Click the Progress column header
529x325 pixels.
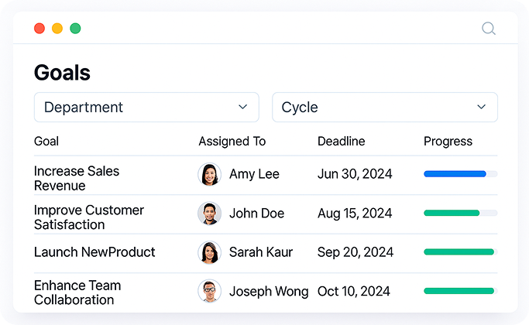[448, 142]
